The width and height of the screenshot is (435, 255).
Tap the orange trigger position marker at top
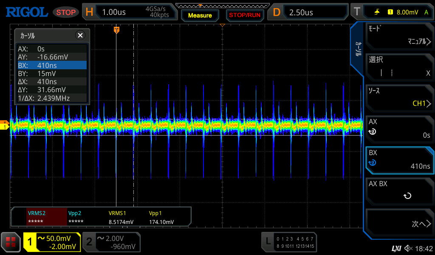pyautogui.click(x=116, y=30)
